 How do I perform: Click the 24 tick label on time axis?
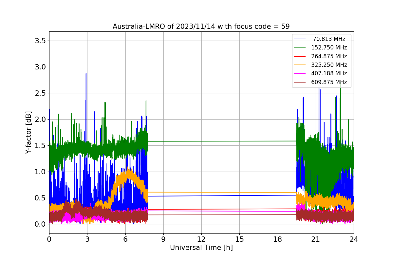pos(354,239)
